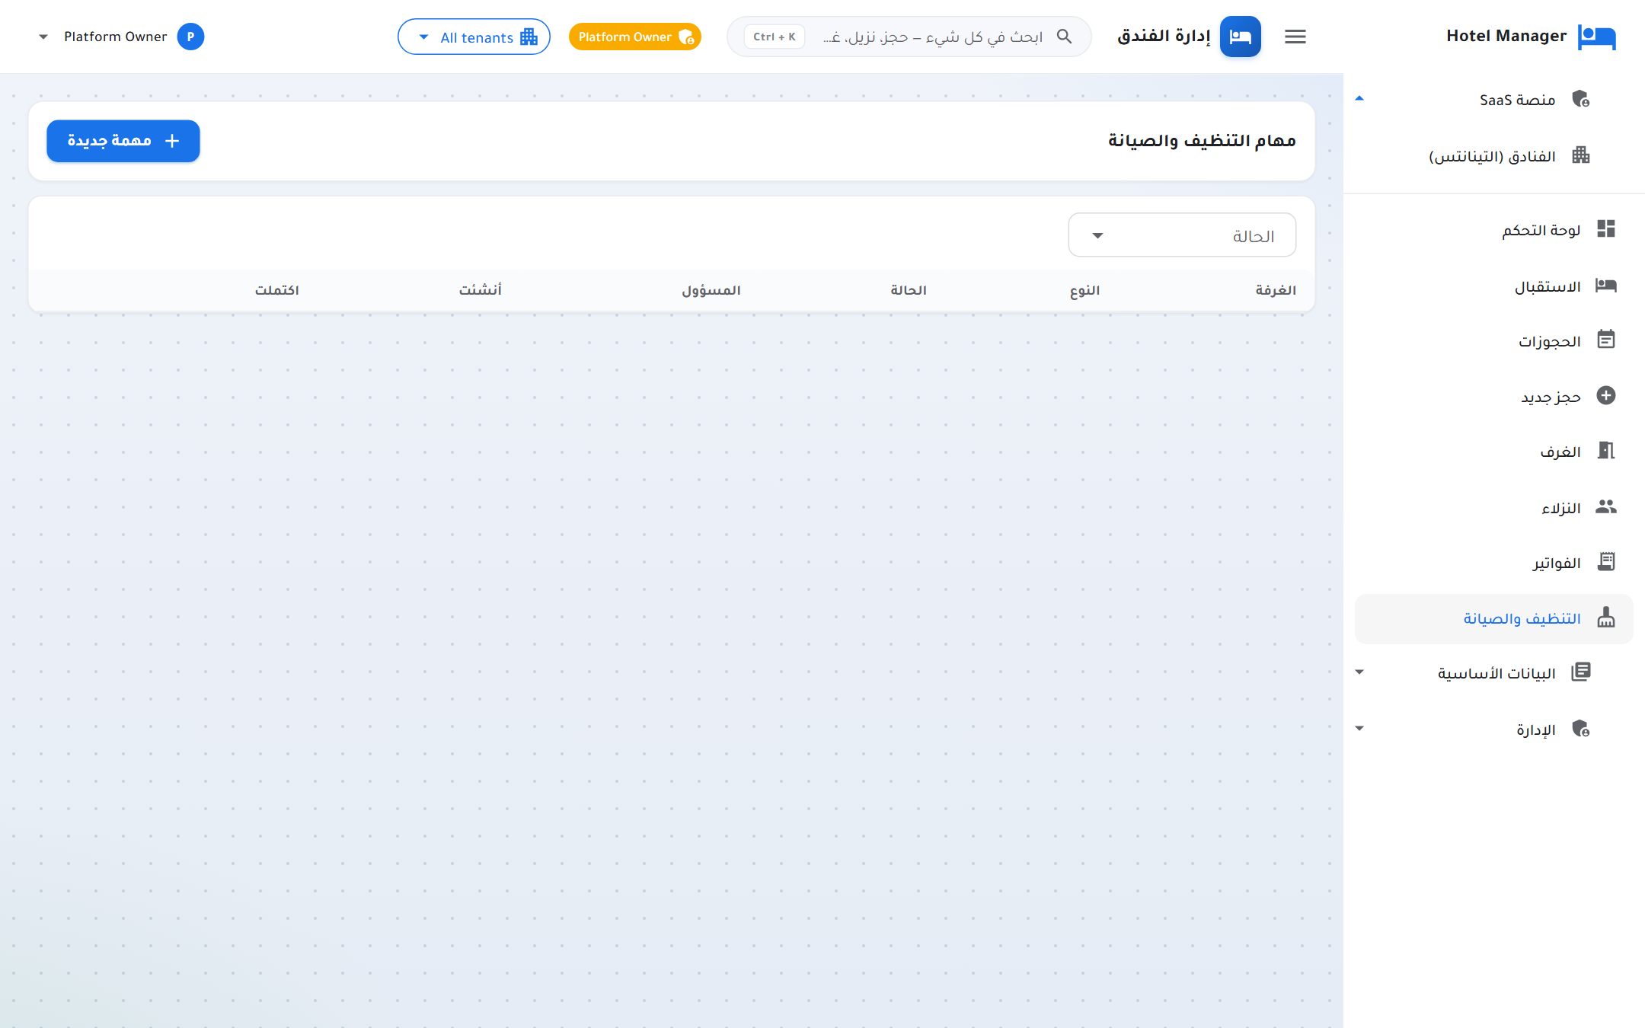Click the منصة SaaS shield icon
Image resolution: width=1645 pixels, height=1028 pixels.
click(1580, 99)
